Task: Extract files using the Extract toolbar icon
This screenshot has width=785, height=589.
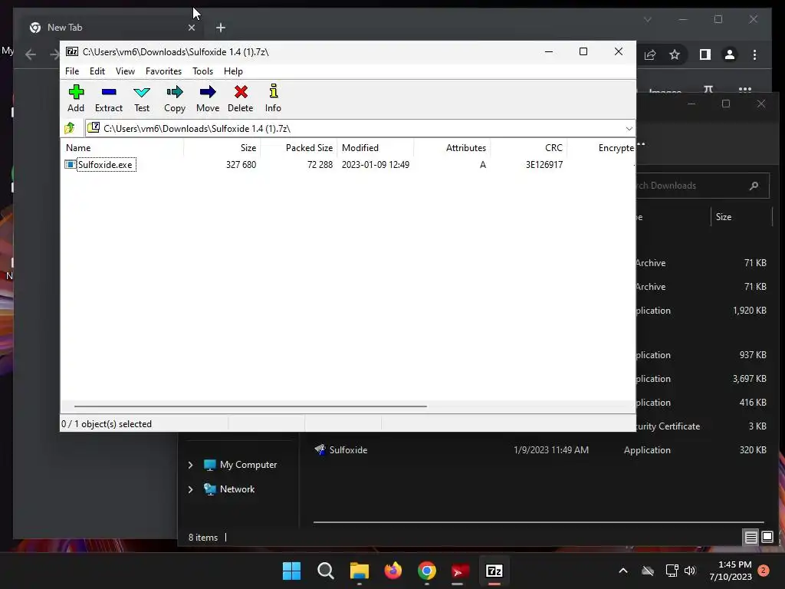Action: point(109,98)
